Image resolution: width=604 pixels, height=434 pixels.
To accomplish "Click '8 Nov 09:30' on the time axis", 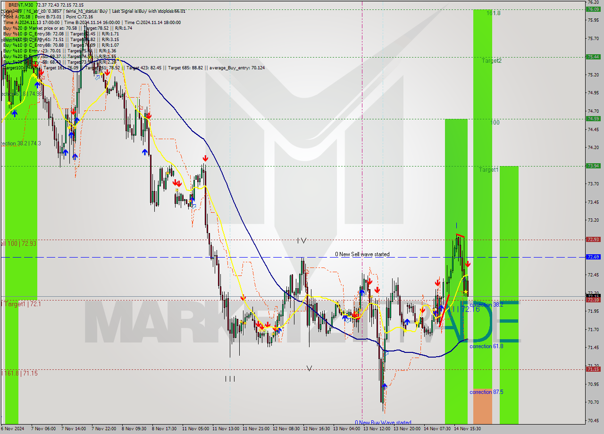I will coord(134,429).
